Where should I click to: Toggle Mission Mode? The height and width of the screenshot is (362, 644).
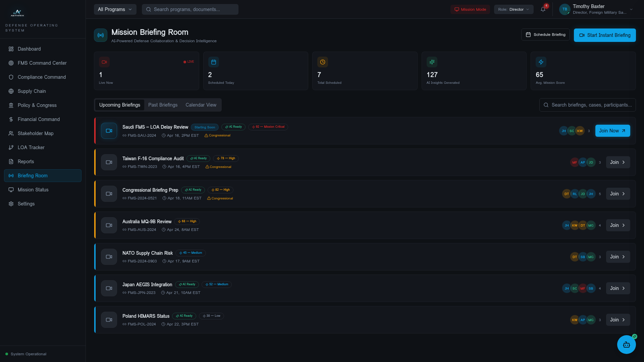470,9
